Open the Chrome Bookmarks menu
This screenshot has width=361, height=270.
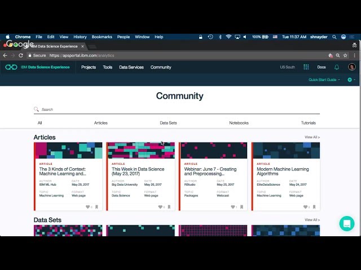click(x=102, y=37)
